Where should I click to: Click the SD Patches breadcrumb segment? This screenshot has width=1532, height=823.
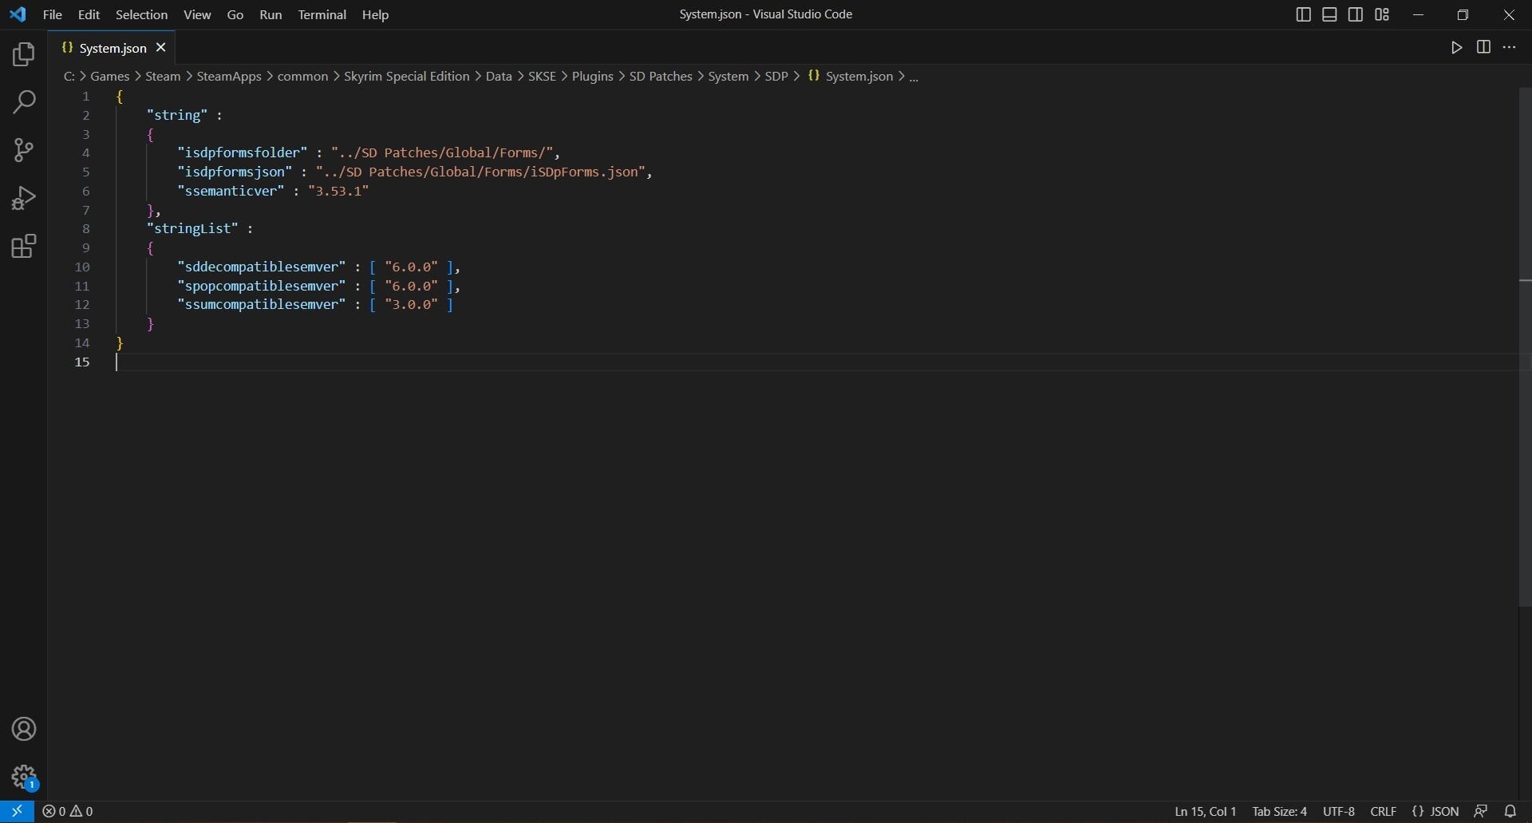(x=661, y=76)
